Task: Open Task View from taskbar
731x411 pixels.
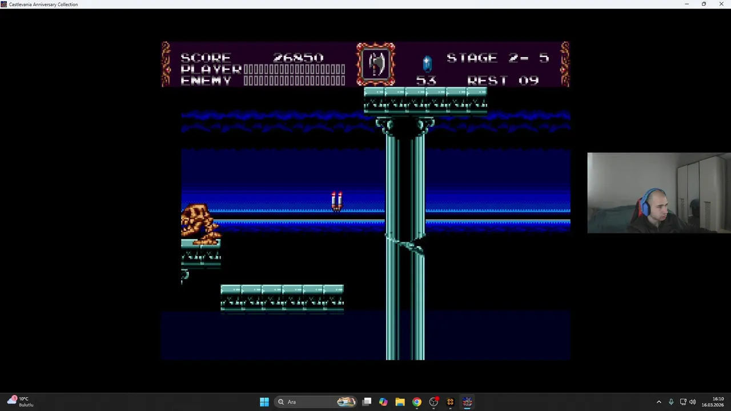Action: [x=367, y=402]
